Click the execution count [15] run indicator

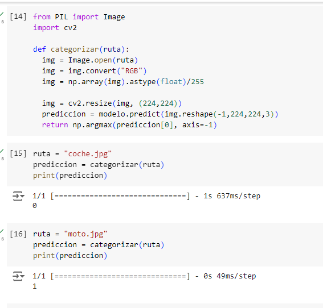pos(18,153)
